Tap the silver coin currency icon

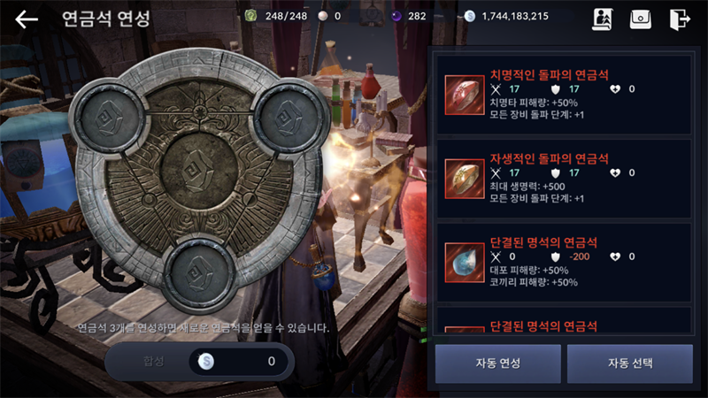(x=470, y=16)
